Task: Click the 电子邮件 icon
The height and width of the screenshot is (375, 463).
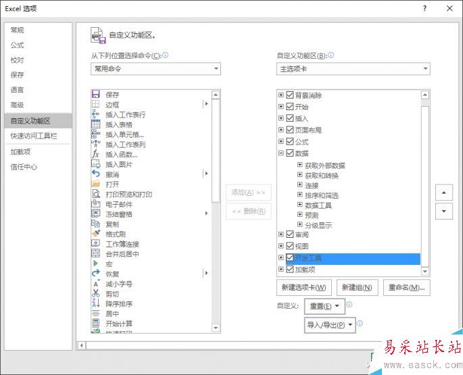Action: pos(96,204)
